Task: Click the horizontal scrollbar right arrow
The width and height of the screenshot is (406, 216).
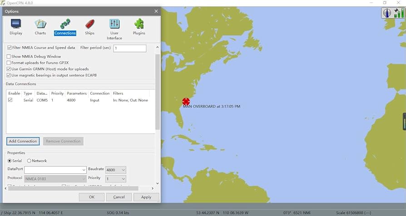Action: [153, 188]
